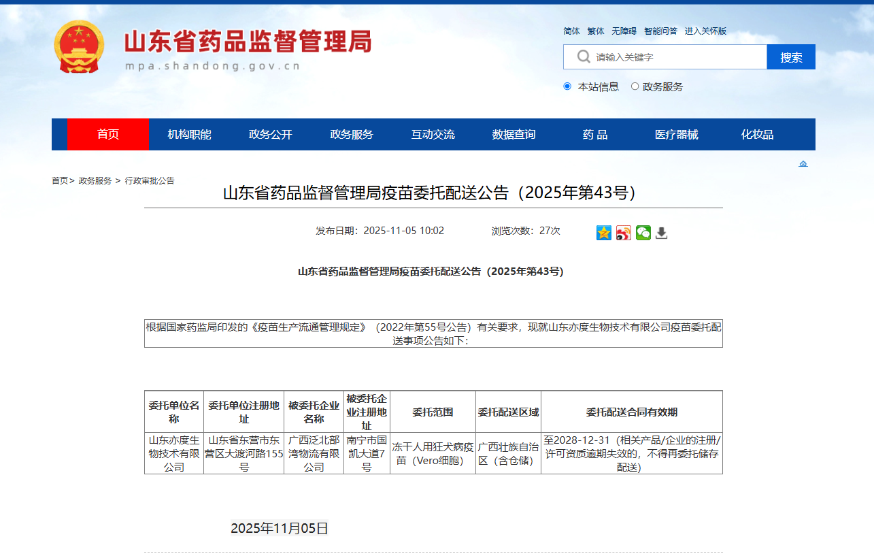Click the 智能问答 link
Viewport: 874px width, 556px height.
click(x=660, y=31)
